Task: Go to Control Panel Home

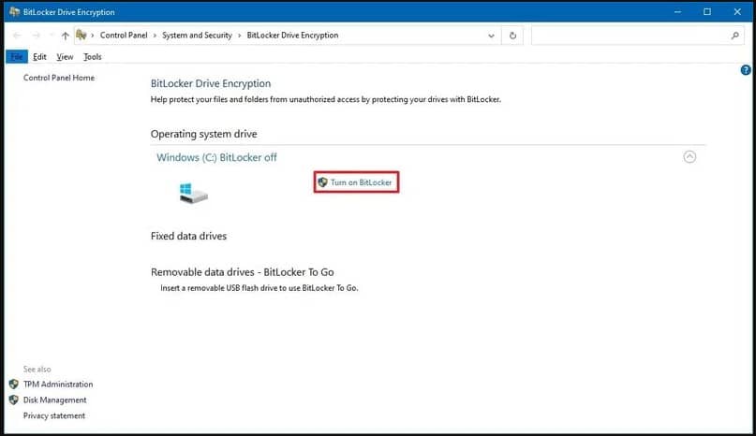Action: tap(59, 78)
